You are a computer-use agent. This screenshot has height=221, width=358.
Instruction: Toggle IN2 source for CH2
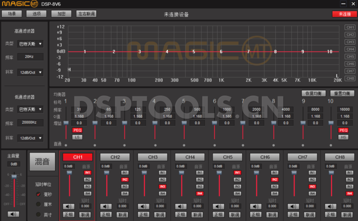coord(125,179)
